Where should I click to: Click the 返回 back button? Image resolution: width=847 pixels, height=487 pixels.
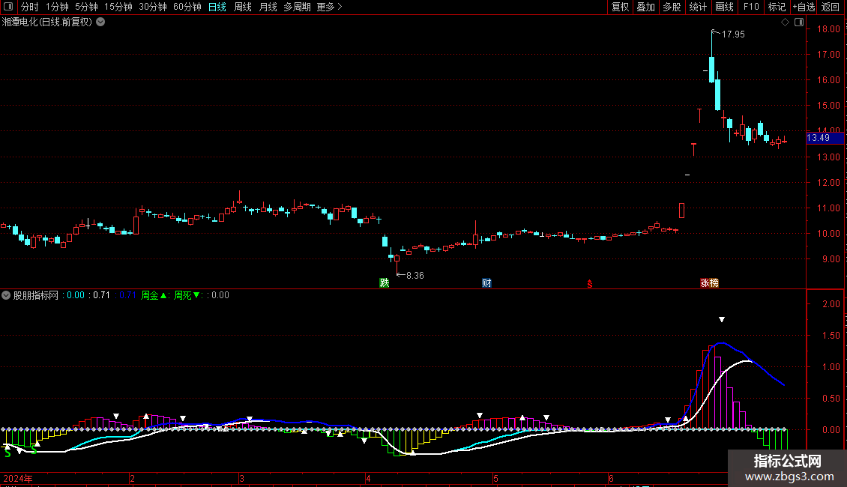tap(831, 7)
